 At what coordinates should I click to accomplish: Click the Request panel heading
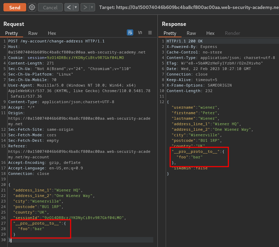click(14, 24)
